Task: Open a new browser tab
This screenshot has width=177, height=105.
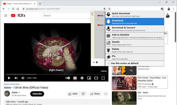Action: tap(40, 4)
